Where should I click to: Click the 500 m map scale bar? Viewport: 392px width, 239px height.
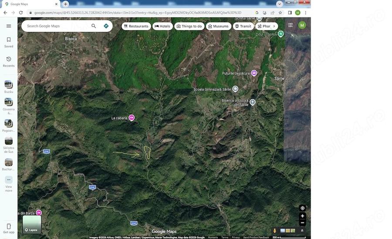pyautogui.click(x=289, y=237)
